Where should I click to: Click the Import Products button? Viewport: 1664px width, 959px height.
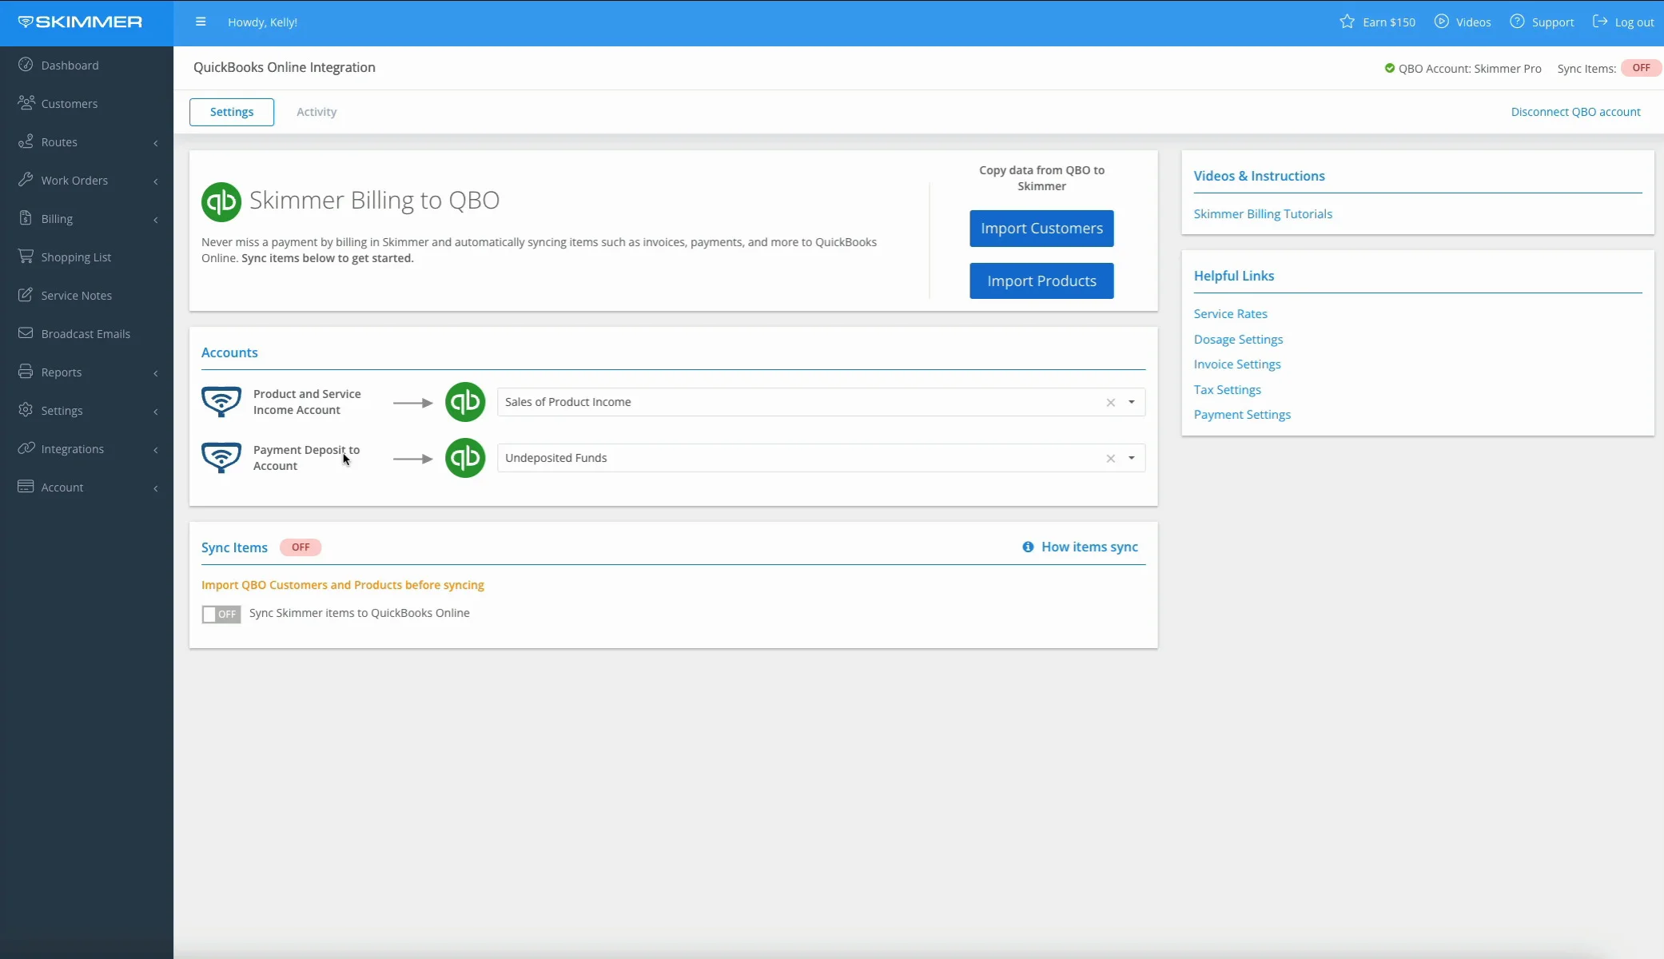[1041, 281]
